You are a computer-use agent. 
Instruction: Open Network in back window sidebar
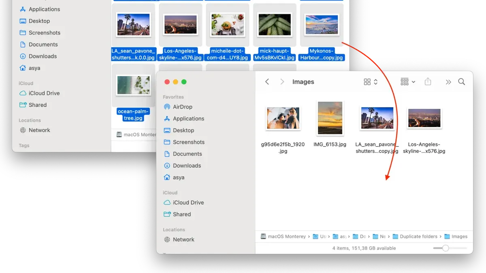click(x=35, y=130)
